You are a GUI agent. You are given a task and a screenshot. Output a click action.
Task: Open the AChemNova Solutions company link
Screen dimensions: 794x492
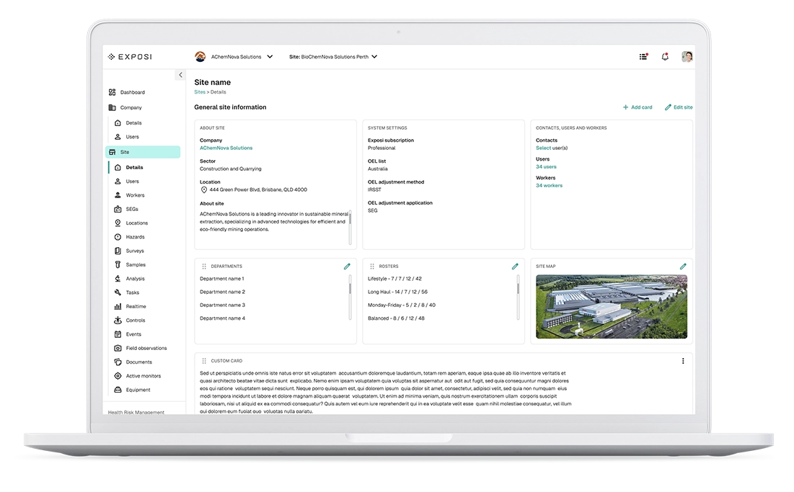226,148
